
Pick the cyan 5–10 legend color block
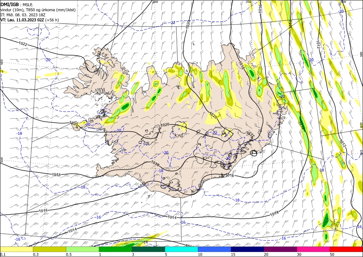tap(181, 249)
